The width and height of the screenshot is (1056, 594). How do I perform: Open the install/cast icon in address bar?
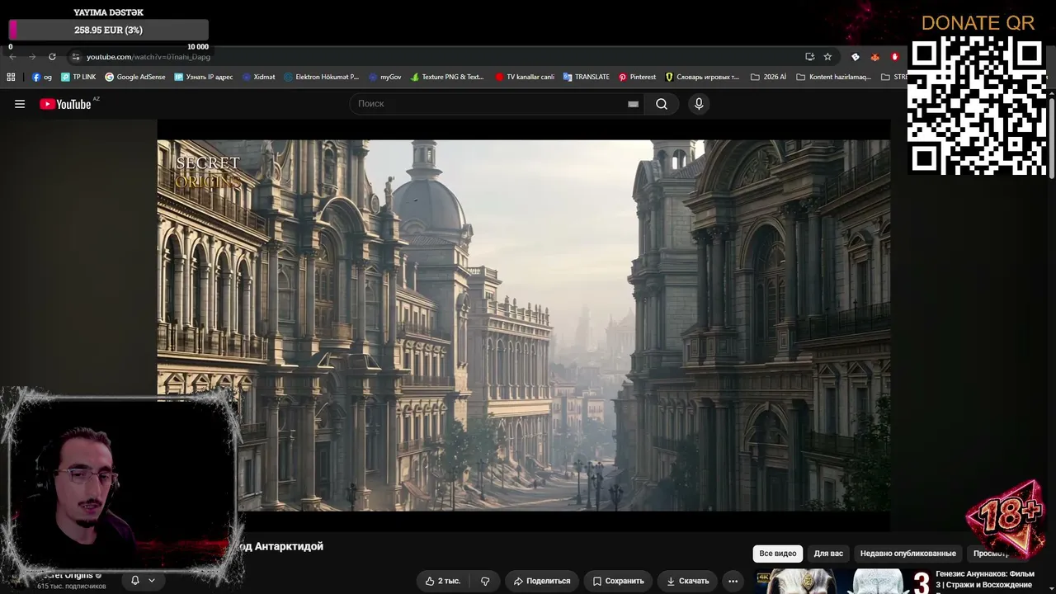pyautogui.click(x=809, y=57)
